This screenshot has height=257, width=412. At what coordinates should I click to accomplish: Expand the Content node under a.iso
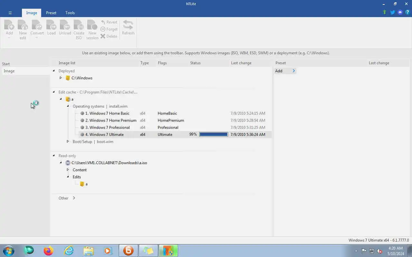(68, 170)
